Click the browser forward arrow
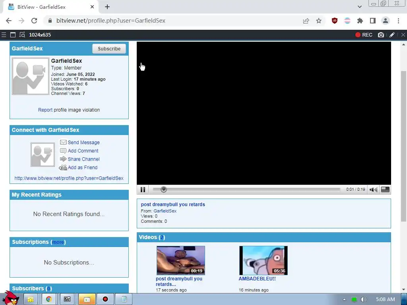This screenshot has height=305, width=407. point(21,21)
